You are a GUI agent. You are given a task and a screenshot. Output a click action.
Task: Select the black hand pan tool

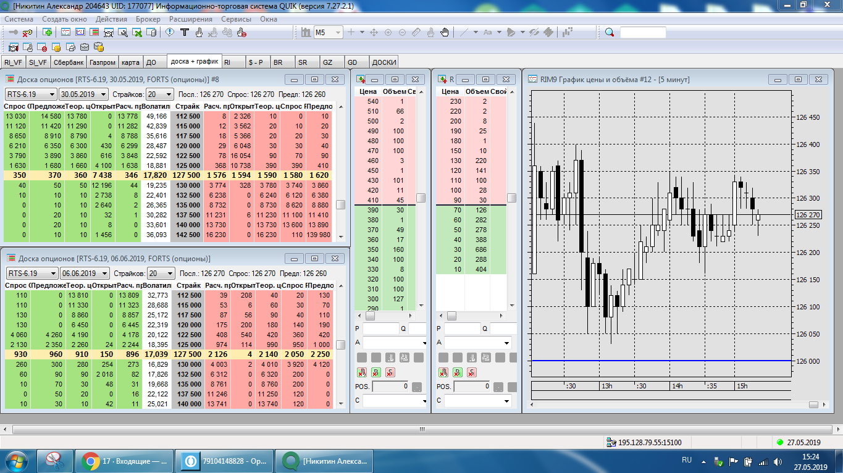pyautogui.click(x=445, y=32)
